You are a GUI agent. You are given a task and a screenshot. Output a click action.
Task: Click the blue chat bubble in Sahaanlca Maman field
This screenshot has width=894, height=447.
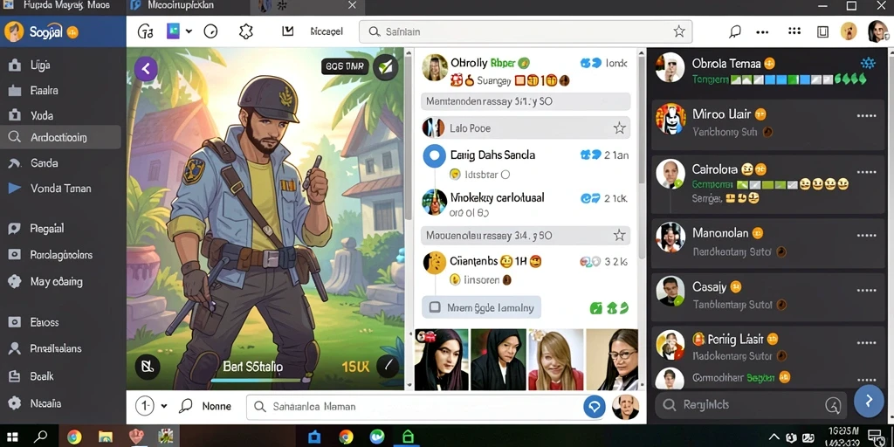594,406
